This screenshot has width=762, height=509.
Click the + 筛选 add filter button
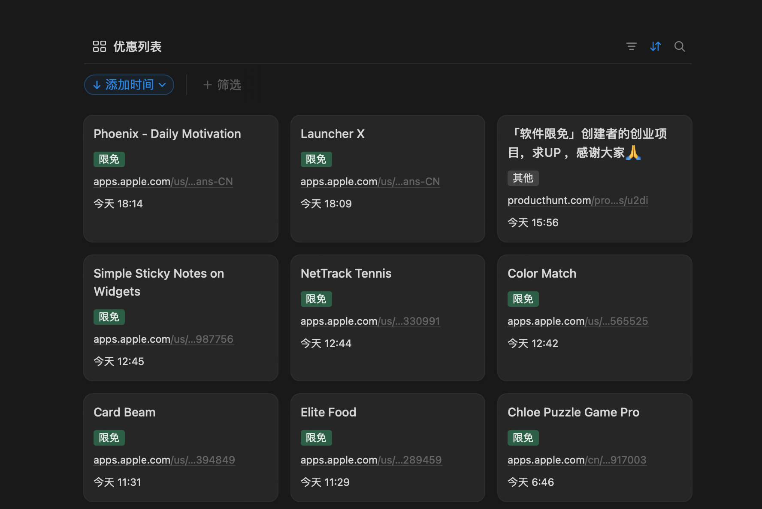(222, 85)
